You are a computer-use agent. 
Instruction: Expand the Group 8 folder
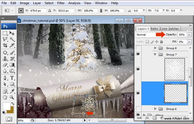click(155, 48)
